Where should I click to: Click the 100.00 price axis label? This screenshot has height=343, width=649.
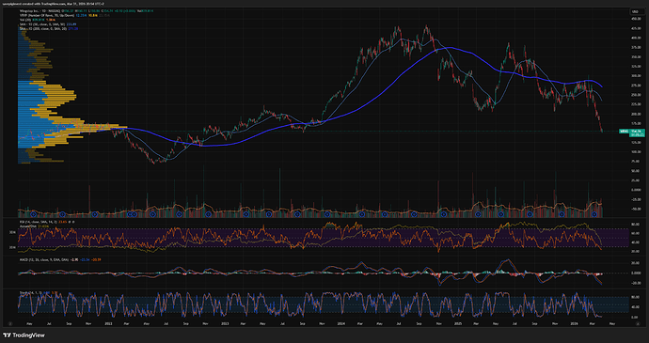(x=636, y=152)
